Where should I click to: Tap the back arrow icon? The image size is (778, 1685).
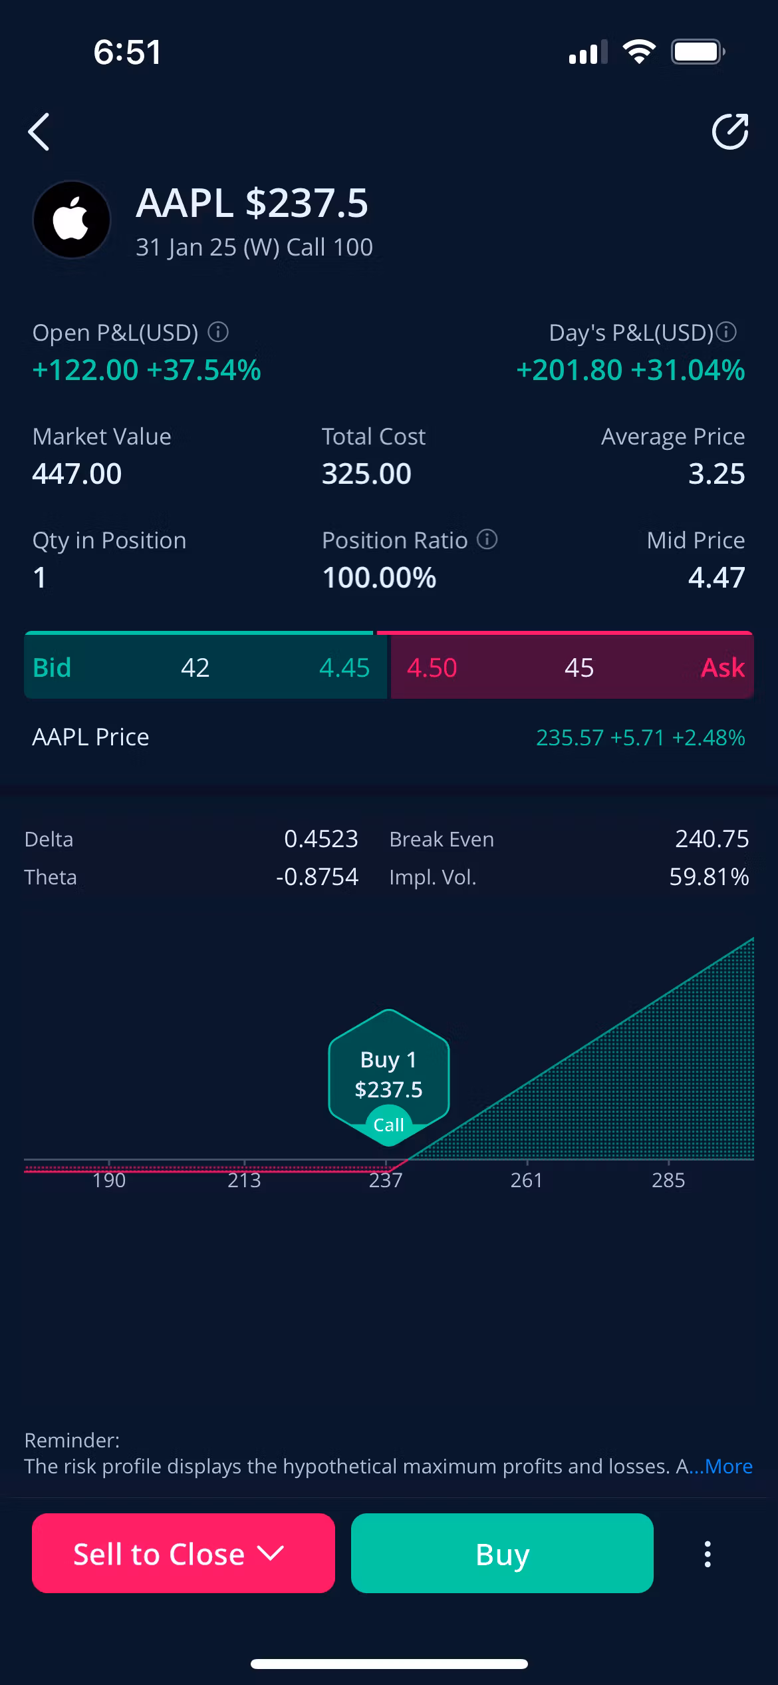(x=39, y=132)
